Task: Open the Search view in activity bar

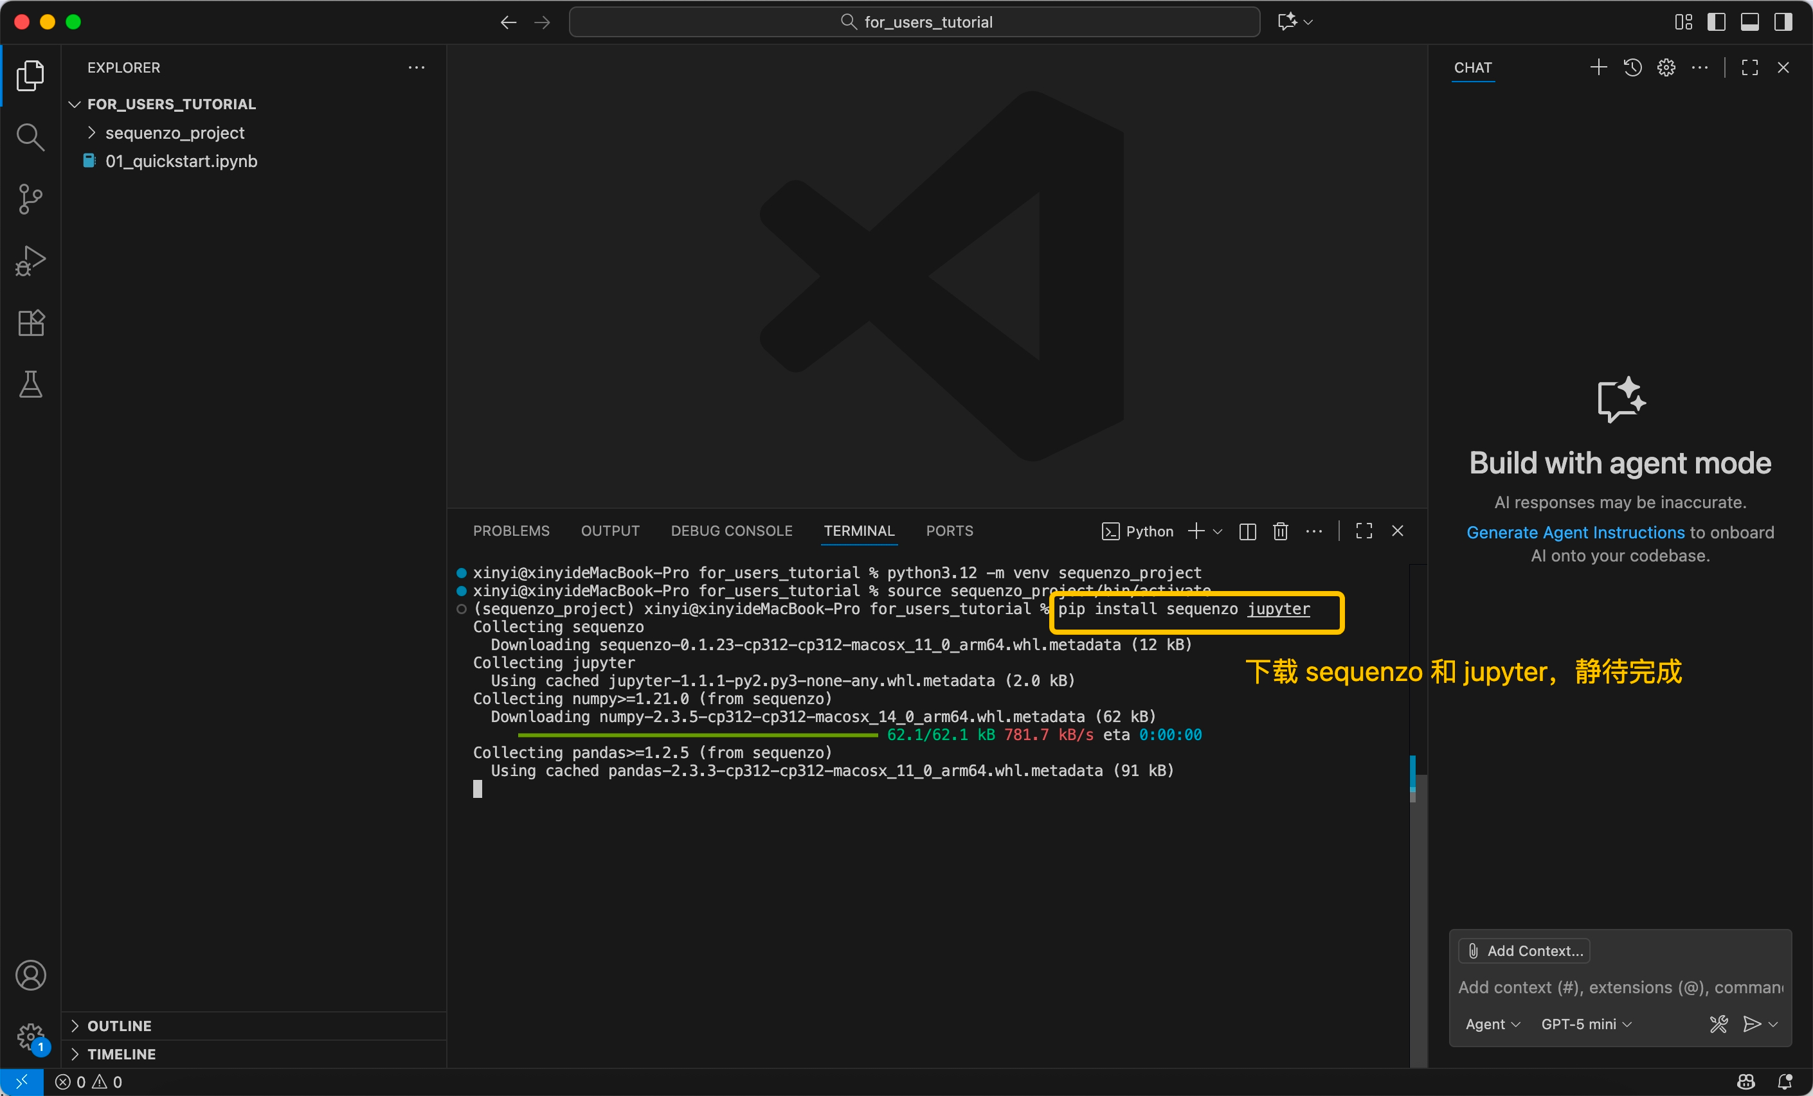Action: point(30,137)
